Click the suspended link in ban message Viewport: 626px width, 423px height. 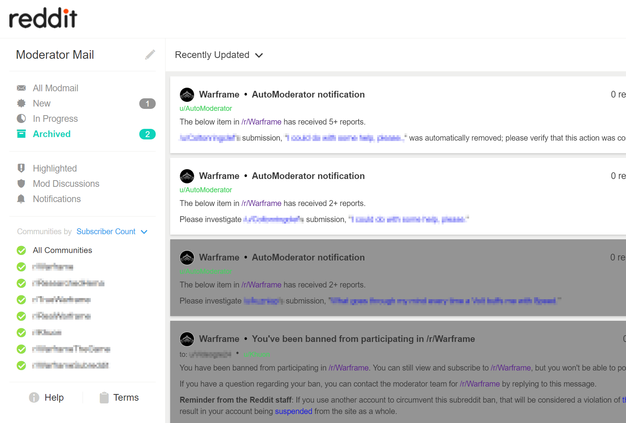(293, 411)
